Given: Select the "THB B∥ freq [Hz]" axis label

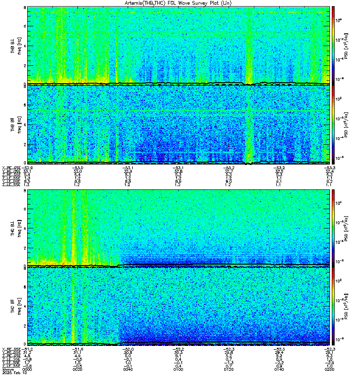Looking at the screenshot, I should point(16,125).
